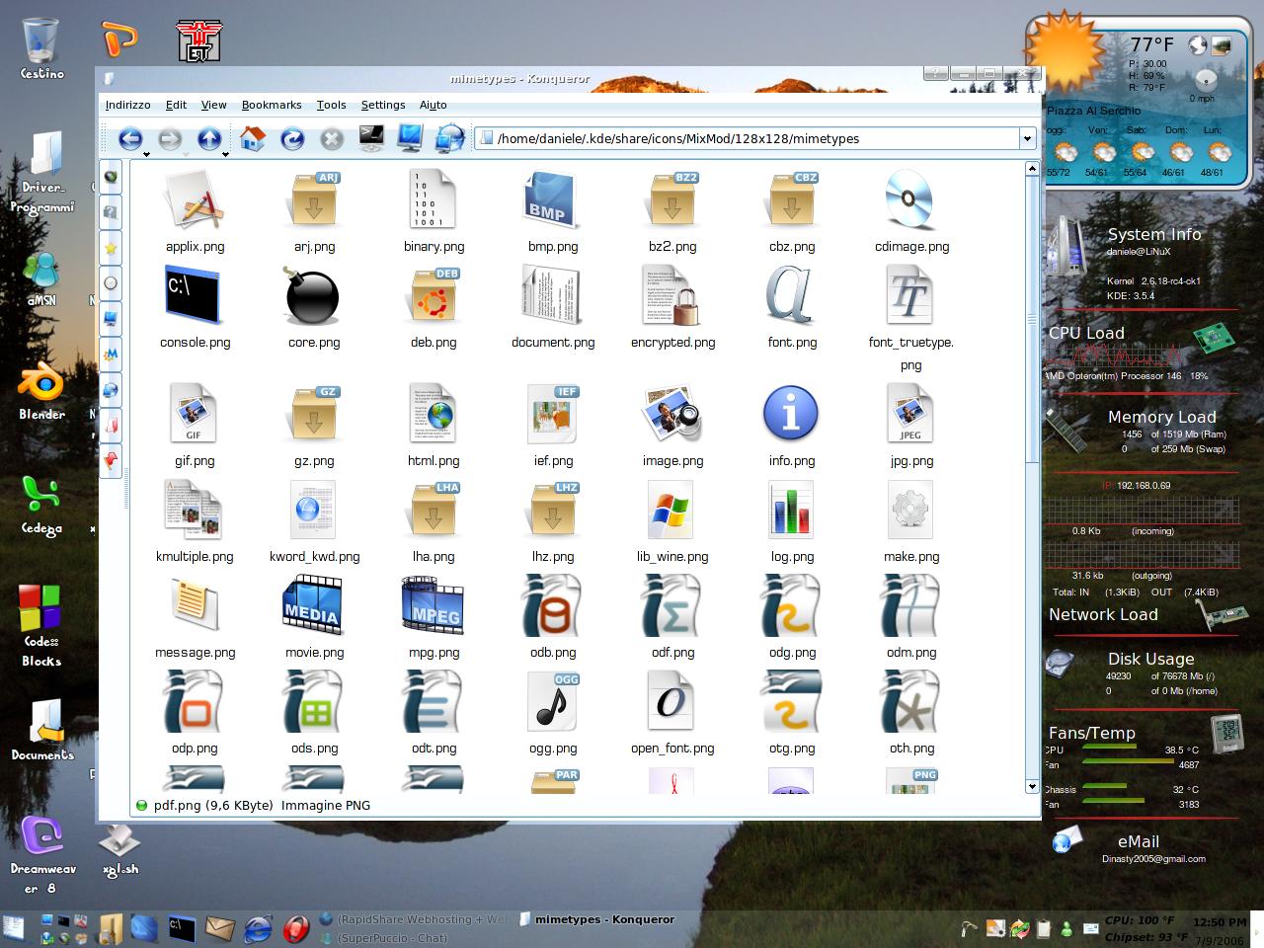Image resolution: width=1264 pixels, height=948 pixels.
Task: Open clipboard Klipper tray icon
Action: click(x=1043, y=928)
